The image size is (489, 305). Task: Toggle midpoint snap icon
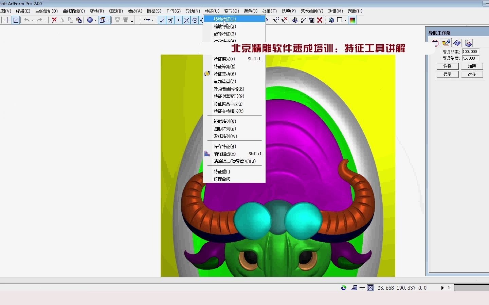coord(179,20)
